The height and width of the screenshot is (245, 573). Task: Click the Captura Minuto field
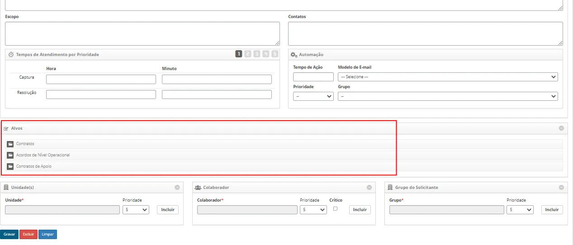(217, 80)
